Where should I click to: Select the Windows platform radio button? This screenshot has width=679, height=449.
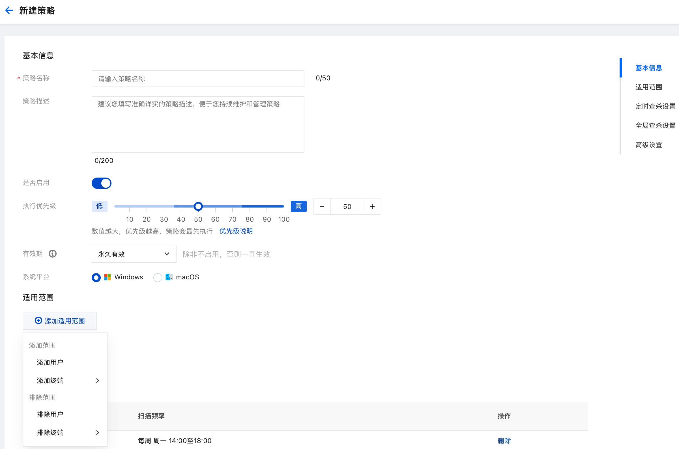pos(96,277)
